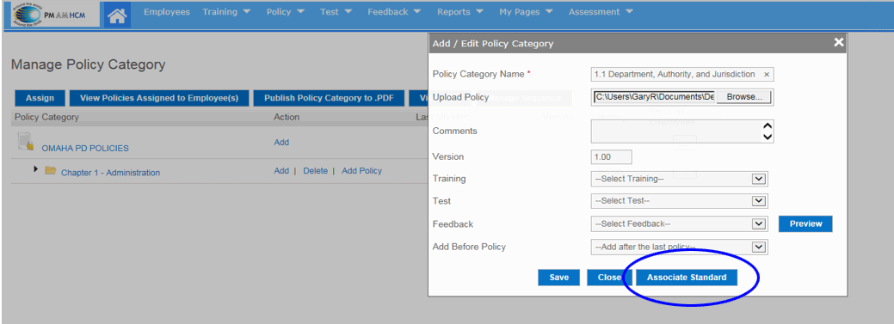This screenshot has height=324, width=894.
Task: Open the OMAHA PD POLICIES link
Action: [85, 148]
